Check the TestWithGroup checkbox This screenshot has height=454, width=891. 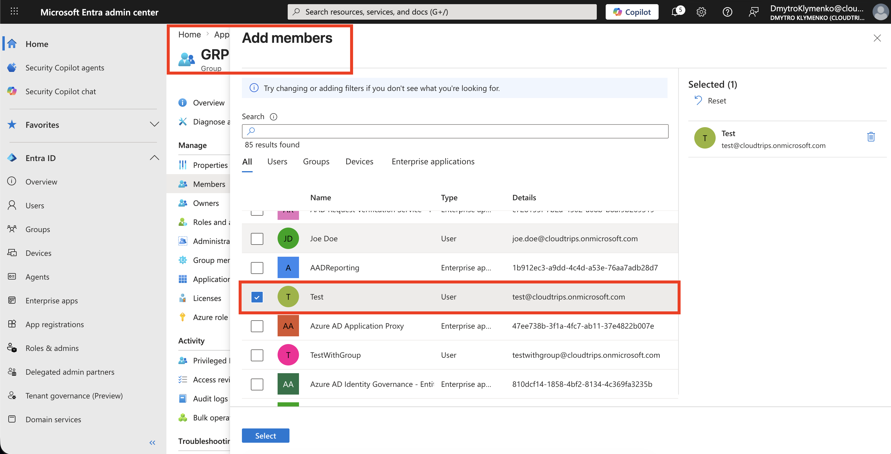click(x=257, y=355)
